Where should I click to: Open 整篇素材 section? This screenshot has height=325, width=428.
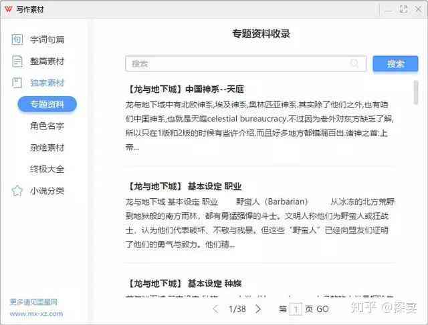[47, 61]
